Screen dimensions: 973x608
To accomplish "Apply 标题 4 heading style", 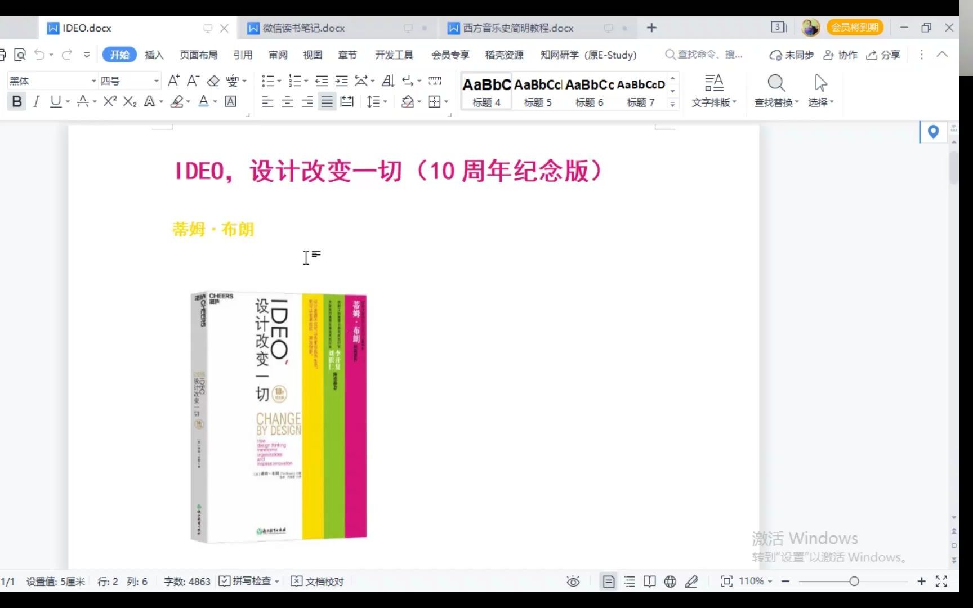I will [486, 91].
